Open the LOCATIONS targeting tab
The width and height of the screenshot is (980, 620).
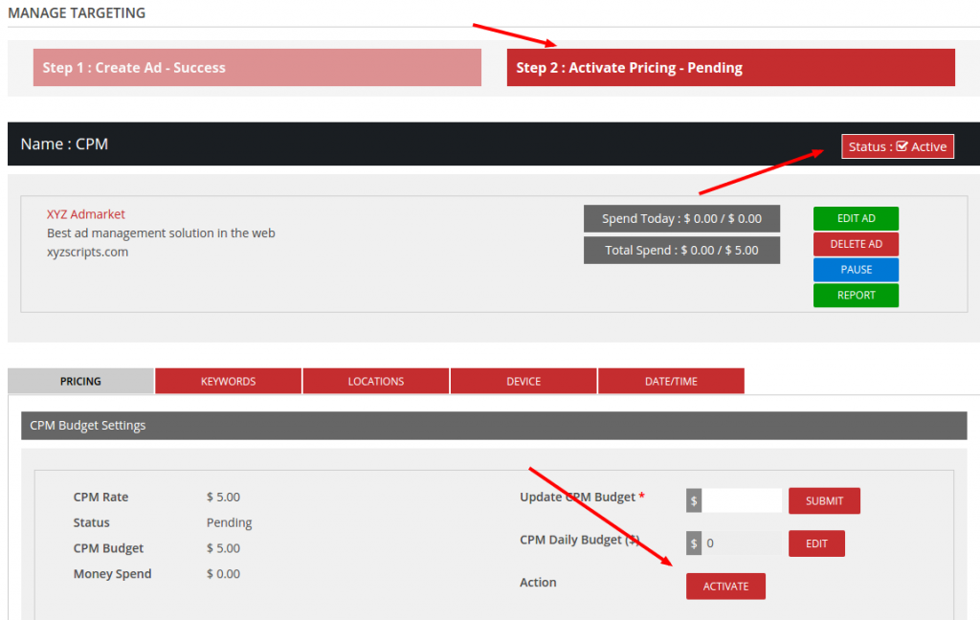coord(375,380)
